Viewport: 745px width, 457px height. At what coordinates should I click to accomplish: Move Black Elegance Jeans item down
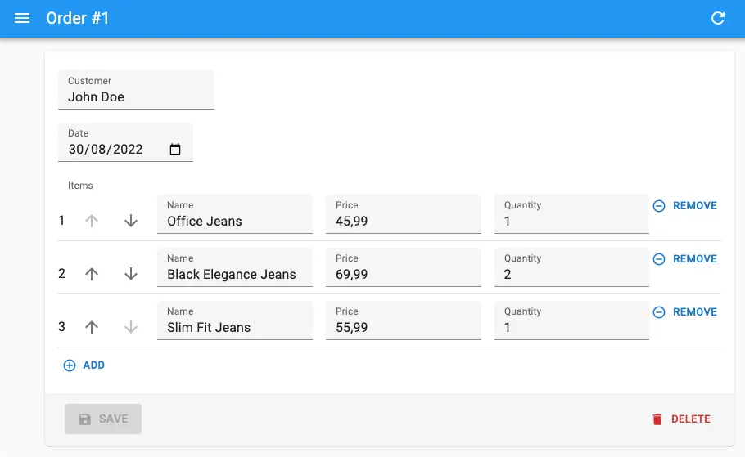tap(131, 274)
